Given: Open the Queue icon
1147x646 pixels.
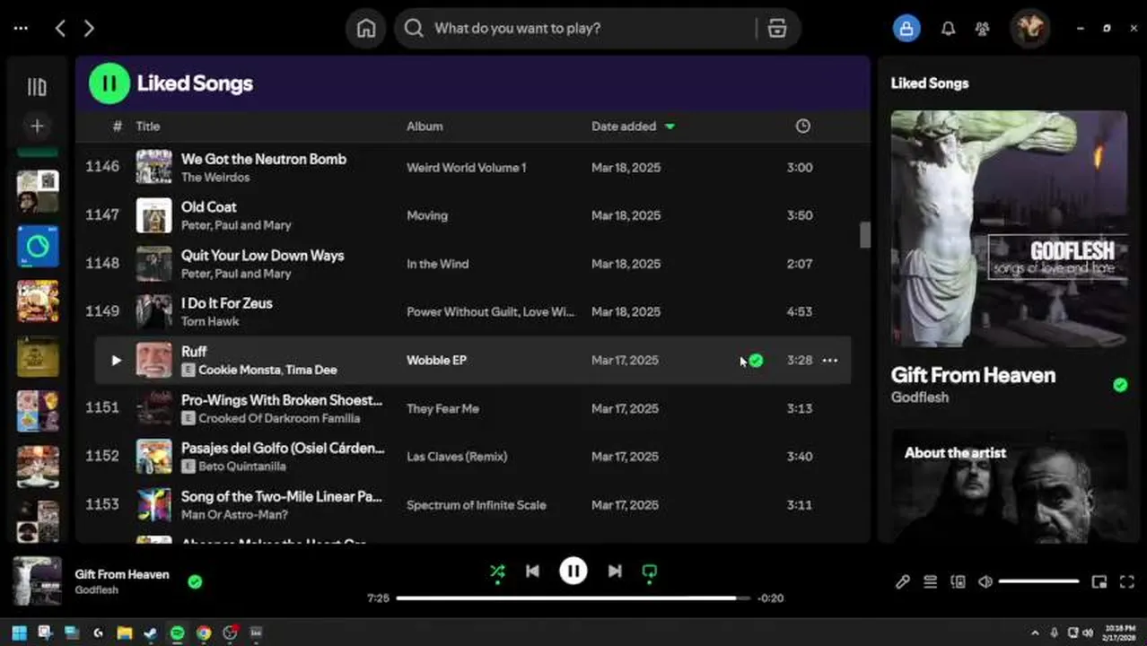Looking at the screenshot, I should click(931, 582).
